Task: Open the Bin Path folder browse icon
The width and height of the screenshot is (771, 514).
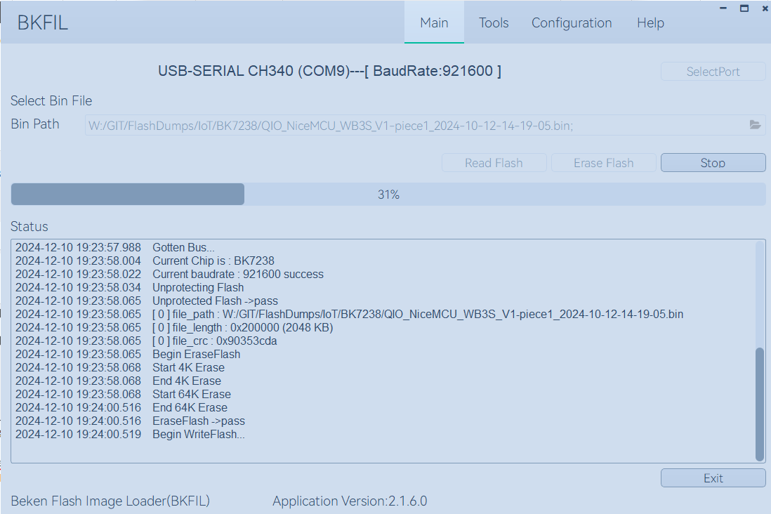Action: coord(755,125)
